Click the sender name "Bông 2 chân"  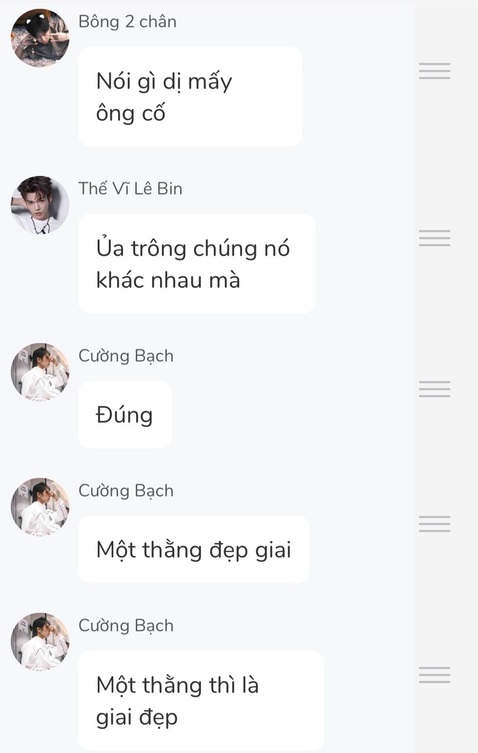(x=127, y=22)
